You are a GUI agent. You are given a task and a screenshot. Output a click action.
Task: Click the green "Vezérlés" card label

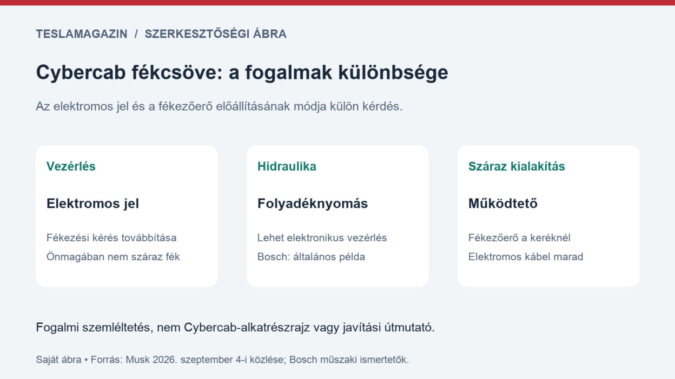click(x=71, y=166)
